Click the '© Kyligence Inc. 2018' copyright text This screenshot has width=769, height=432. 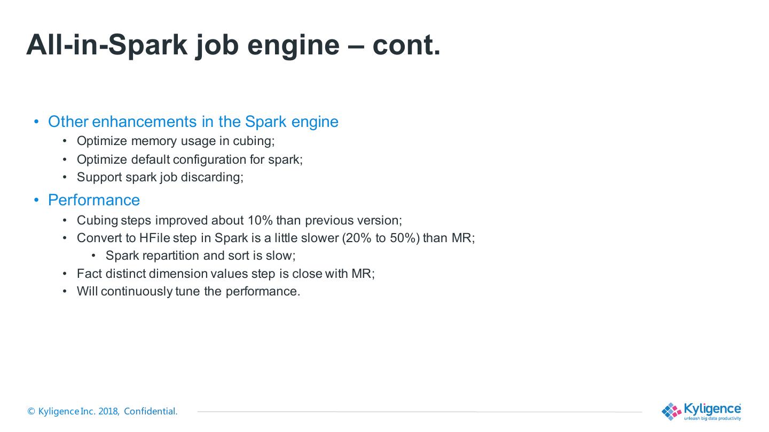(74, 411)
